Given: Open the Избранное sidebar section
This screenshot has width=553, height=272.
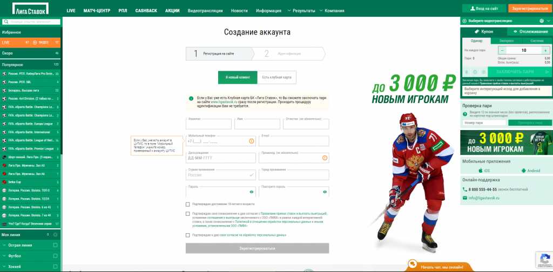Looking at the screenshot, I should [30, 32].
